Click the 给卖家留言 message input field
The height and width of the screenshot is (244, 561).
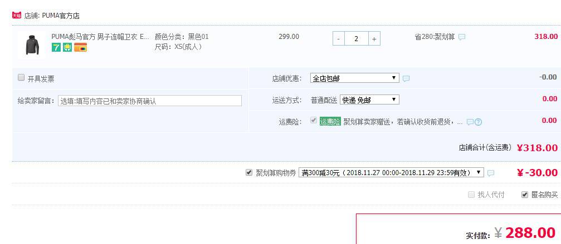click(149, 101)
